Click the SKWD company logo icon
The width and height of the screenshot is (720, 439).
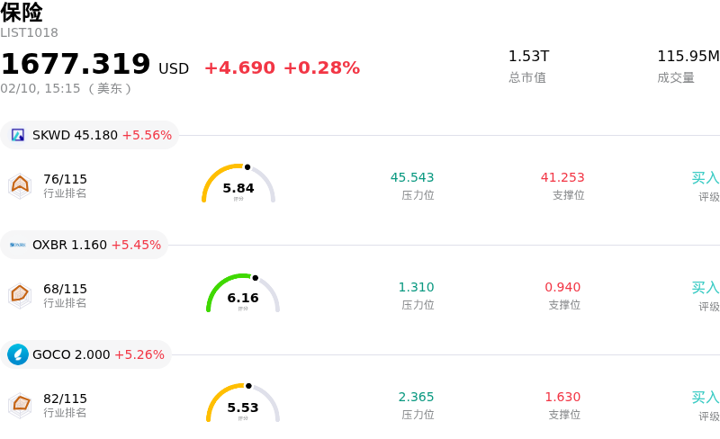(x=18, y=135)
